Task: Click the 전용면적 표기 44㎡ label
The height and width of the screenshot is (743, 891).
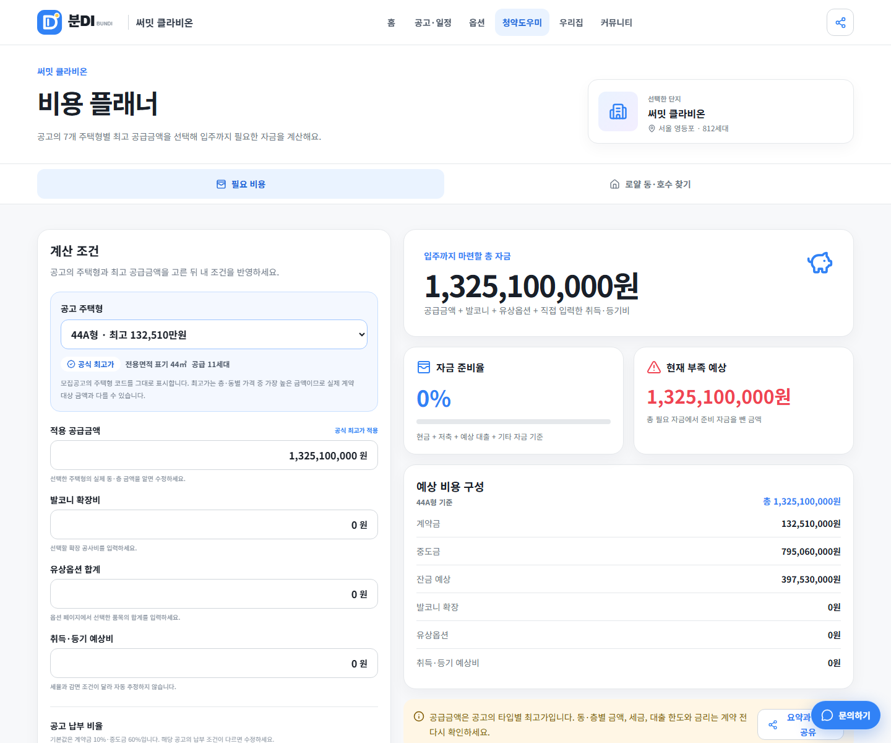Action: point(156,365)
